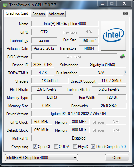Screen dimensions: 134x167
Task: Click the Close button
Action: pyautogui.click(x=117, y=158)
